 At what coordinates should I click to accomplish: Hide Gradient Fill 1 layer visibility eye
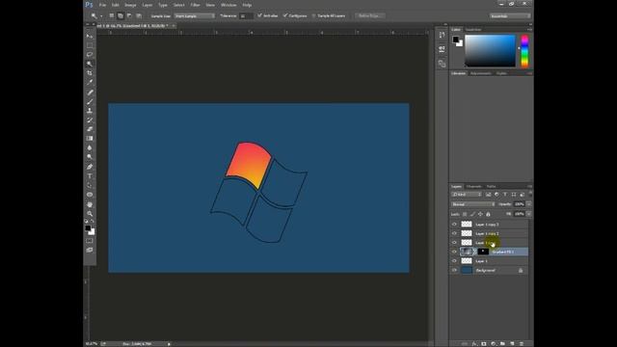(454, 252)
